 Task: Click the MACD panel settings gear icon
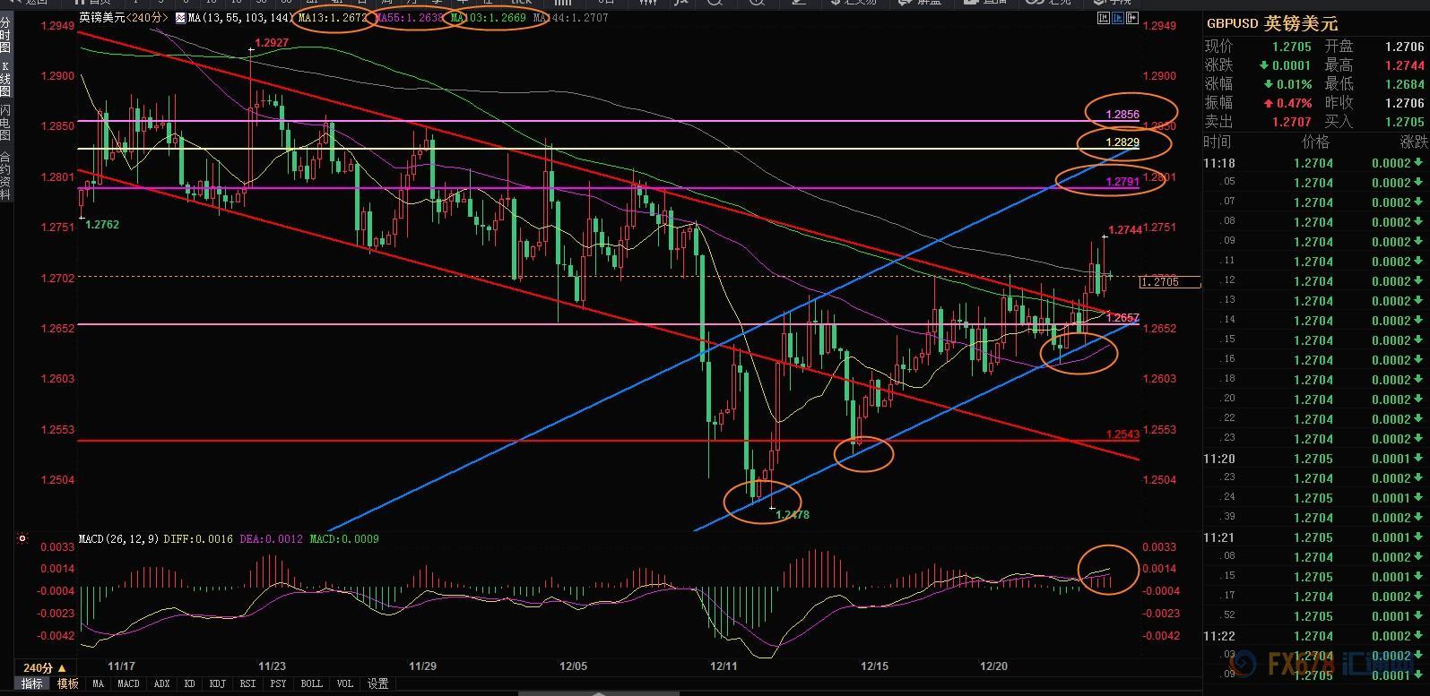click(22, 539)
